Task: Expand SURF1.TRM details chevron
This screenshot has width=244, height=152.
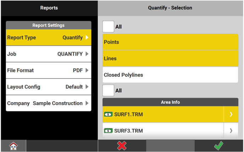Action: click(231, 115)
